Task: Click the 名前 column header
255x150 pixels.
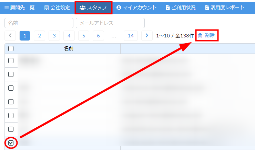Action: (69, 49)
